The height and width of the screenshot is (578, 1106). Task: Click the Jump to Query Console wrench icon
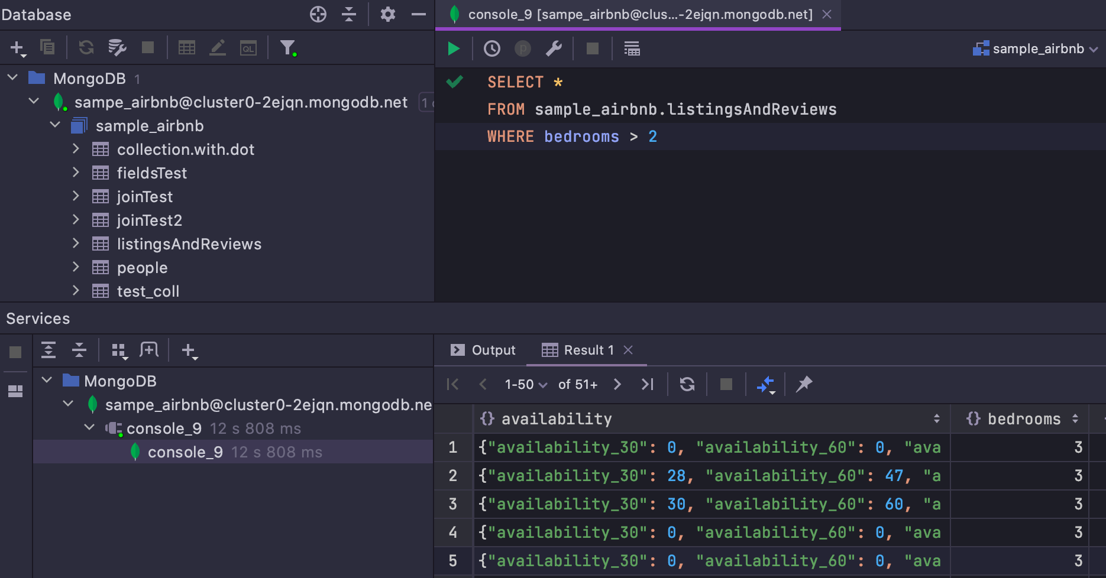[x=554, y=48]
